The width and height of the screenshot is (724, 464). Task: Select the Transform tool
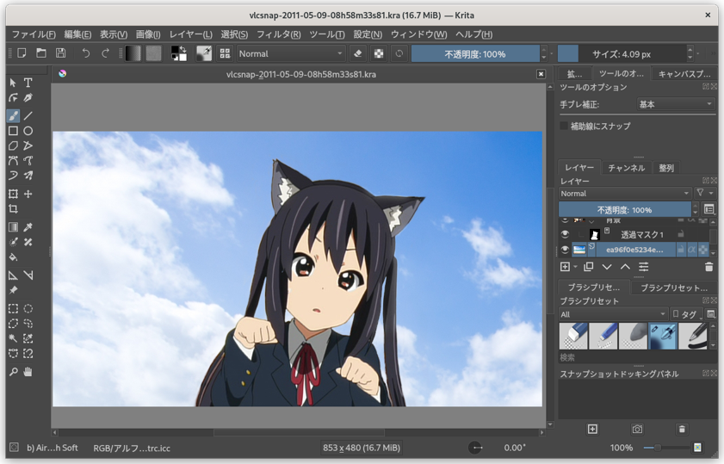tap(13, 194)
